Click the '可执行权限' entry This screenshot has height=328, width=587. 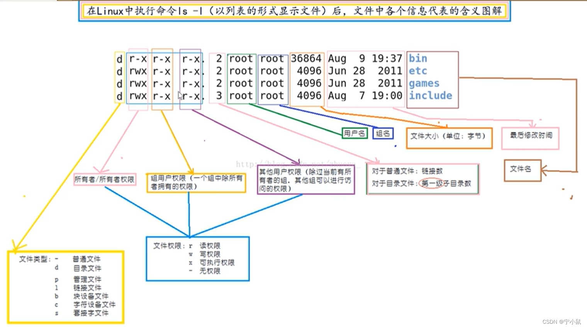tap(217, 262)
